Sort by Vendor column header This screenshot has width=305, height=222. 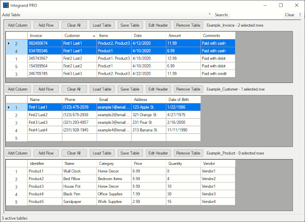(218, 163)
